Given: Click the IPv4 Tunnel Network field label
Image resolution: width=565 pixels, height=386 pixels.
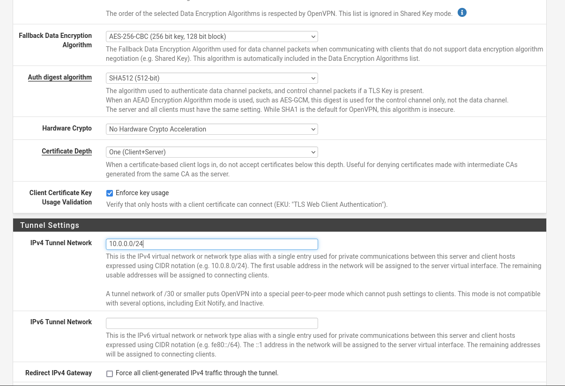Looking at the screenshot, I should pyautogui.click(x=61, y=243).
